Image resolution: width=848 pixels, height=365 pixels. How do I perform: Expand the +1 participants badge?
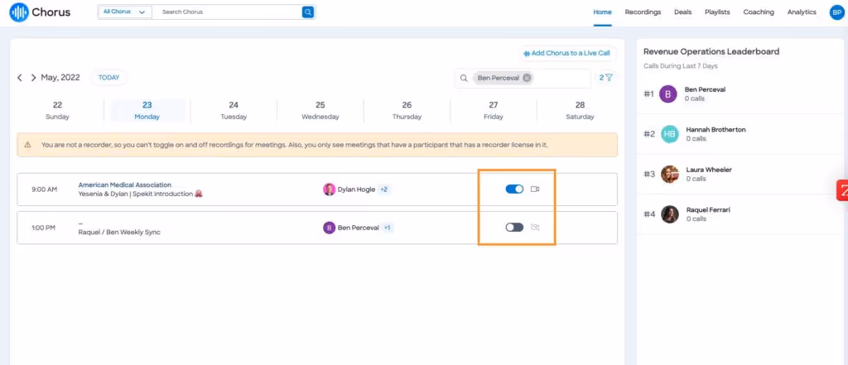(388, 228)
